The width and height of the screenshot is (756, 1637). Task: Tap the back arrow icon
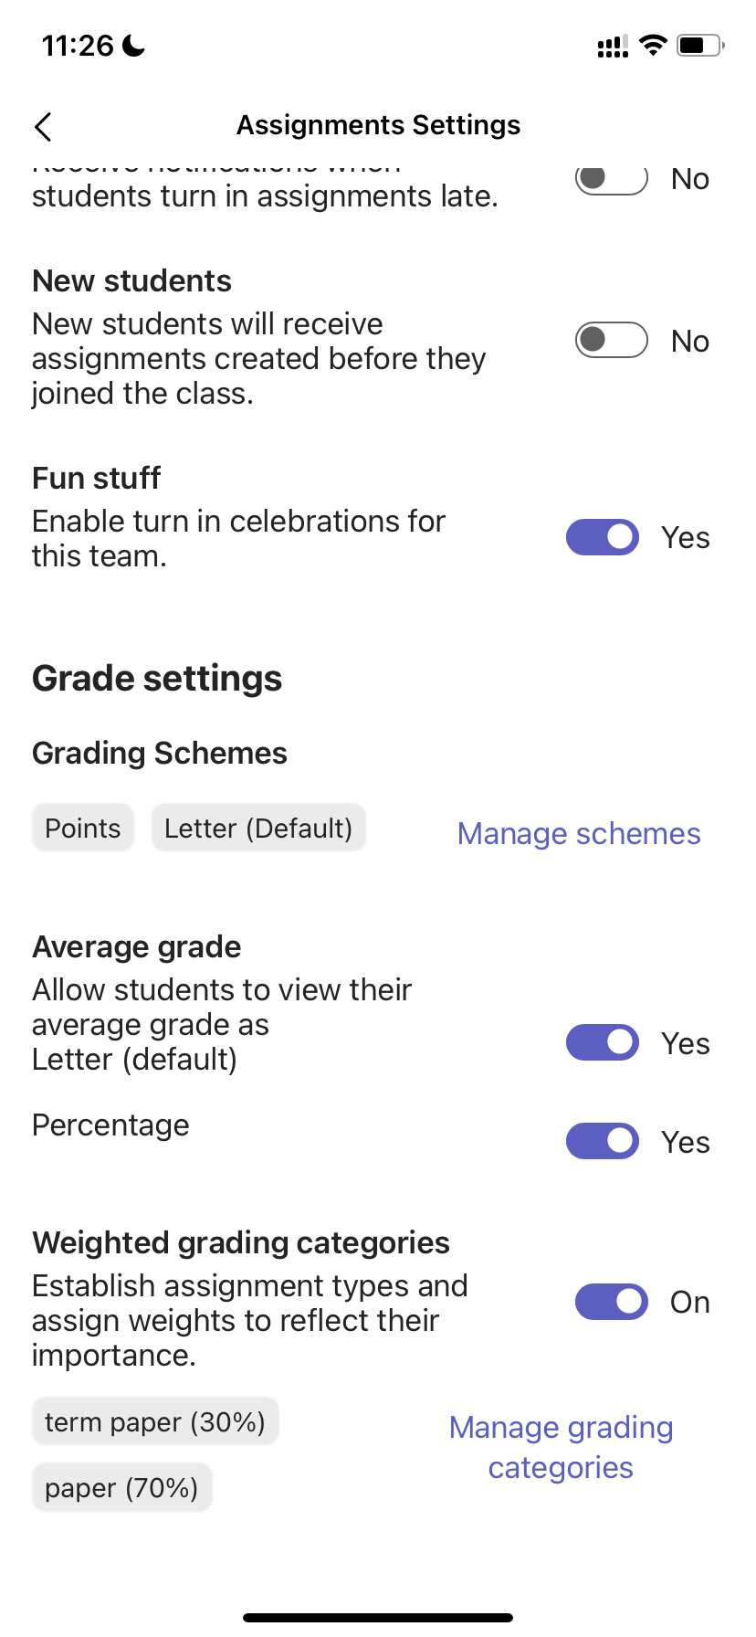pos(43,127)
